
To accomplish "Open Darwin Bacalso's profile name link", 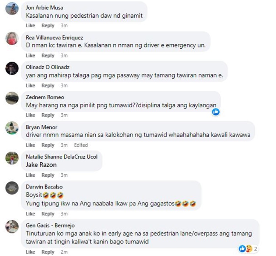I will [44, 187].
